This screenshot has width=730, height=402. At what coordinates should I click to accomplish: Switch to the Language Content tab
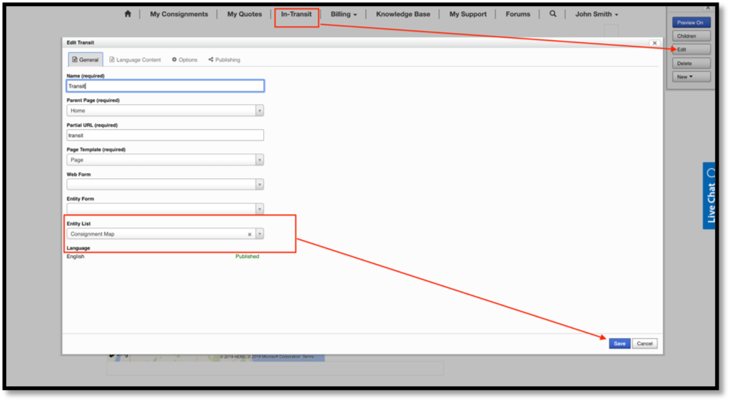pos(135,60)
